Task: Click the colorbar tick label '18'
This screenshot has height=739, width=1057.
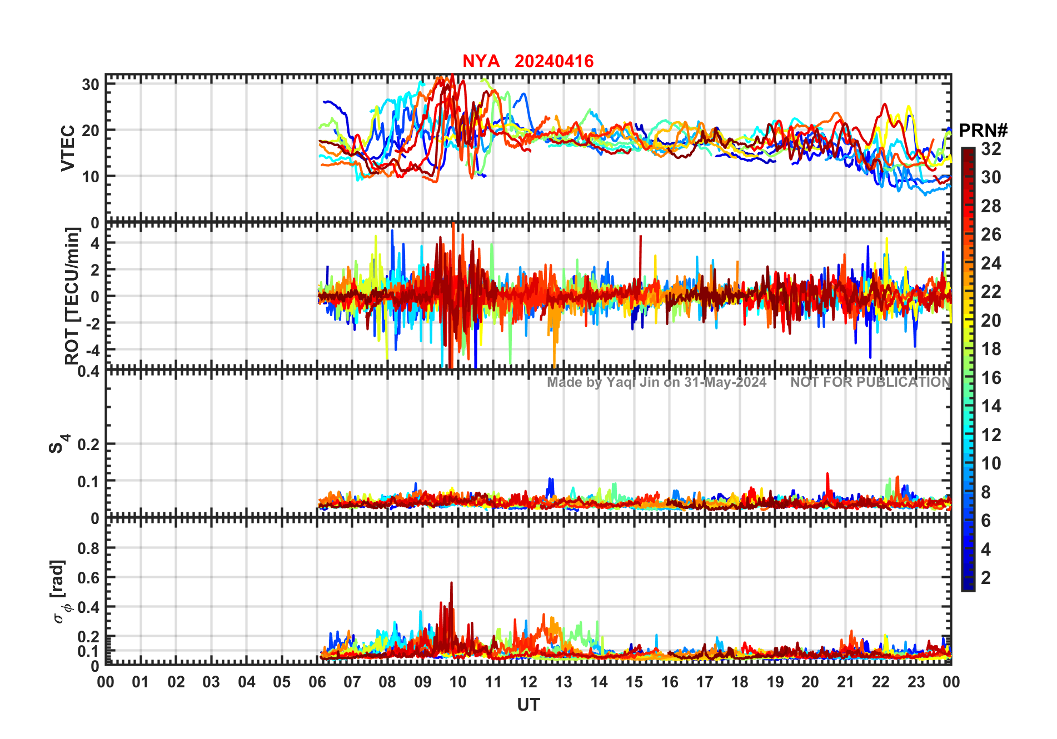Action: (991, 349)
